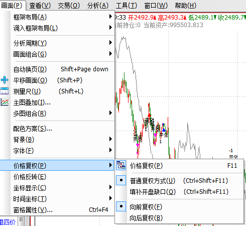Expand the 坐标显示 submenu

(x=110, y=187)
